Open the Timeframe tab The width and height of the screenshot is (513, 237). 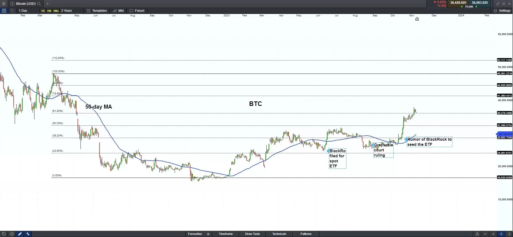pyautogui.click(x=226, y=234)
